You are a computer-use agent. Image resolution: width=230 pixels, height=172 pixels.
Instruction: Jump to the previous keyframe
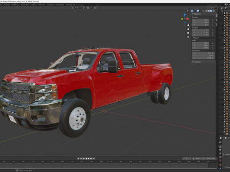tap(83, 159)
